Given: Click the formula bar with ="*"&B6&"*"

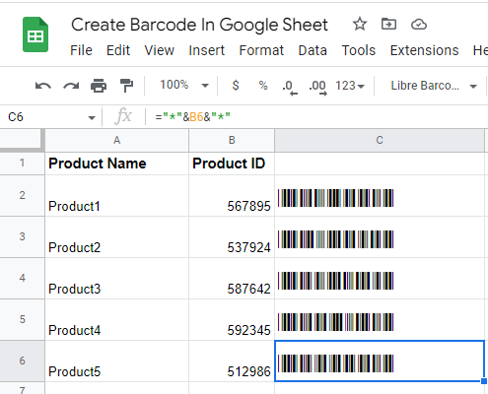Looking at the screenshot, I should pyautogui.click(x=317, y=117).
